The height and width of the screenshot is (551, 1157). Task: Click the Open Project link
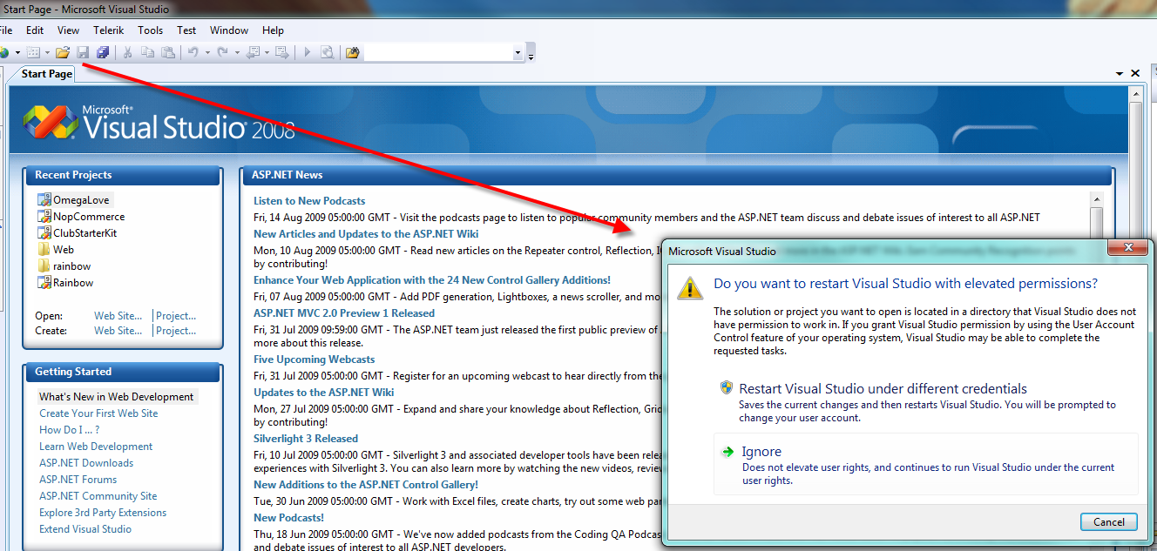click(176, 316)
